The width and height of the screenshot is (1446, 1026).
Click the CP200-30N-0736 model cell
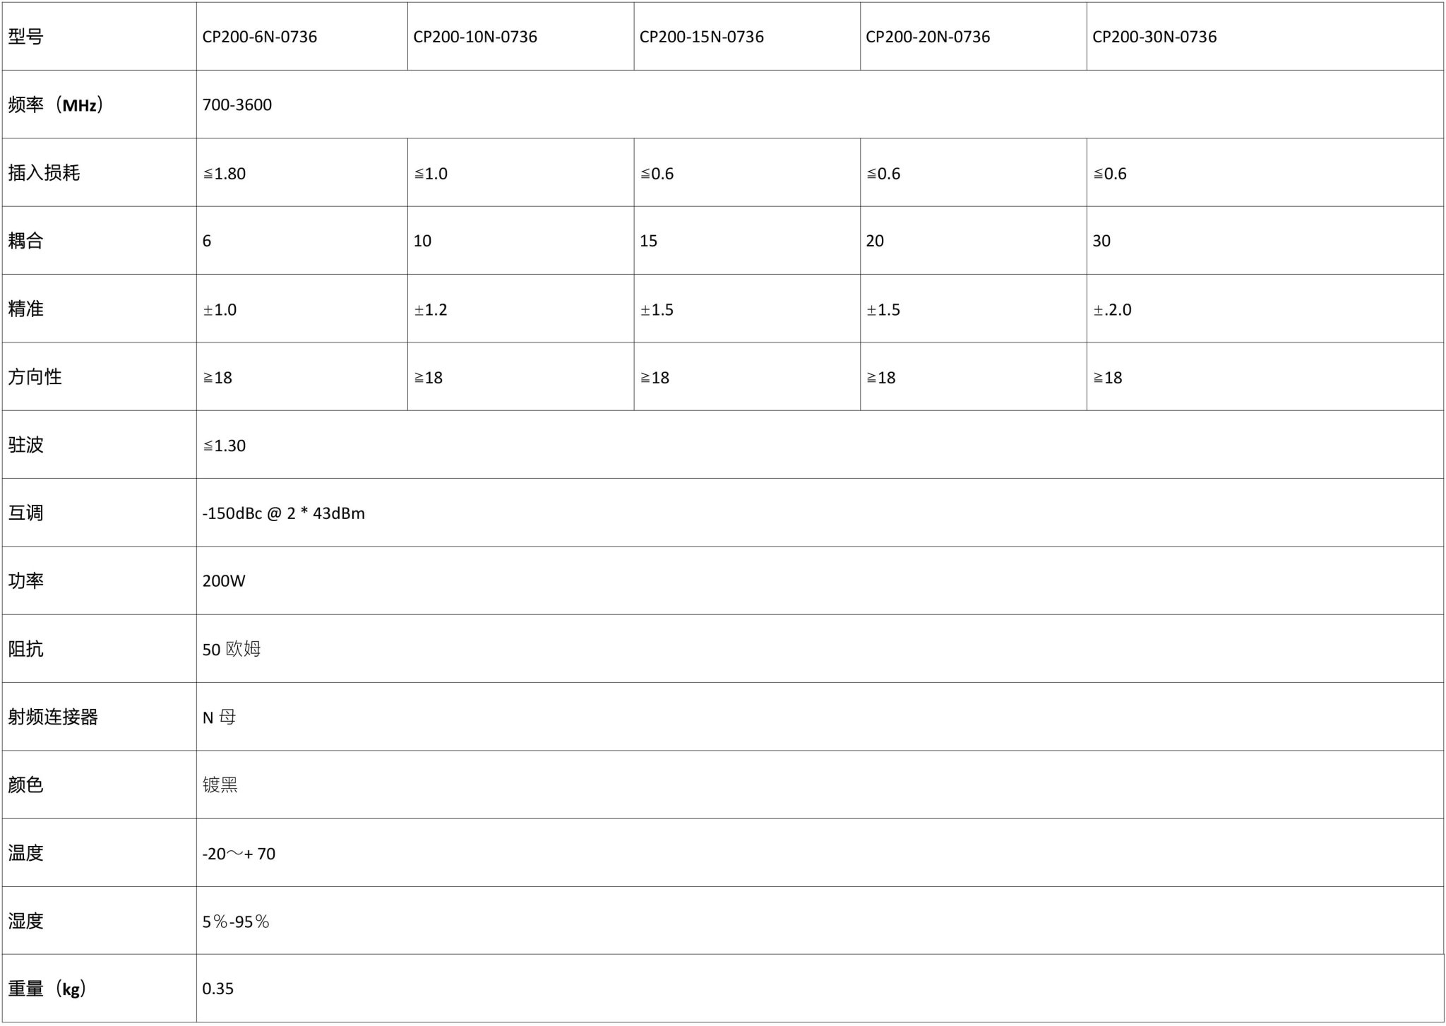tap(1265, 37)
